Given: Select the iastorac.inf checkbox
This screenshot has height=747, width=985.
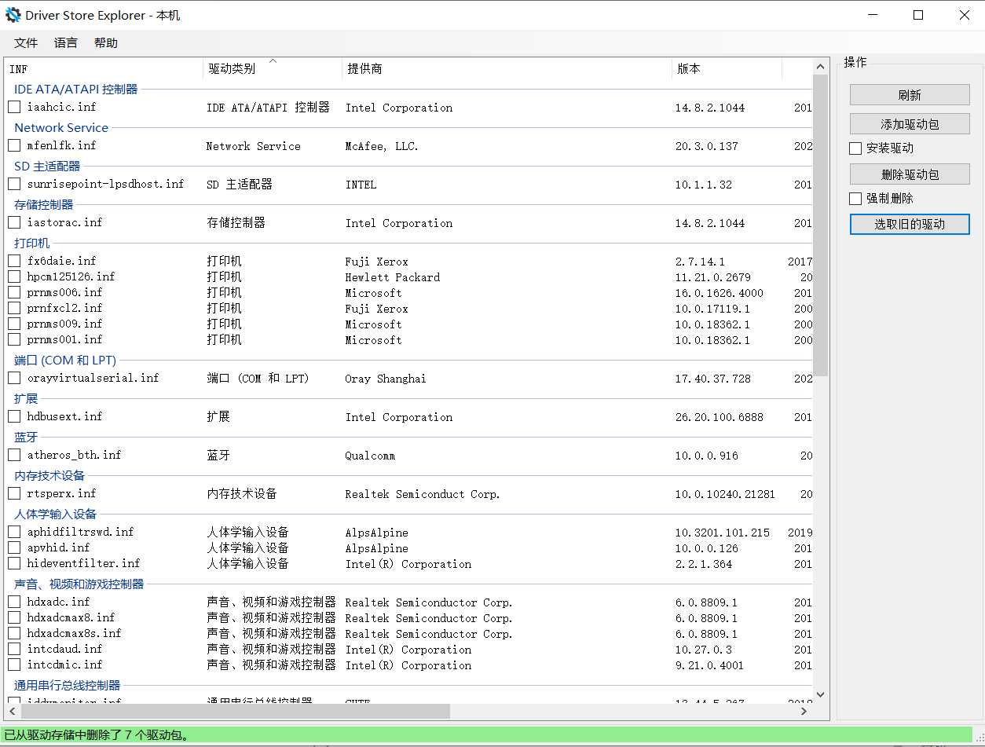Looking at the screenshot, I should [14, 222].
